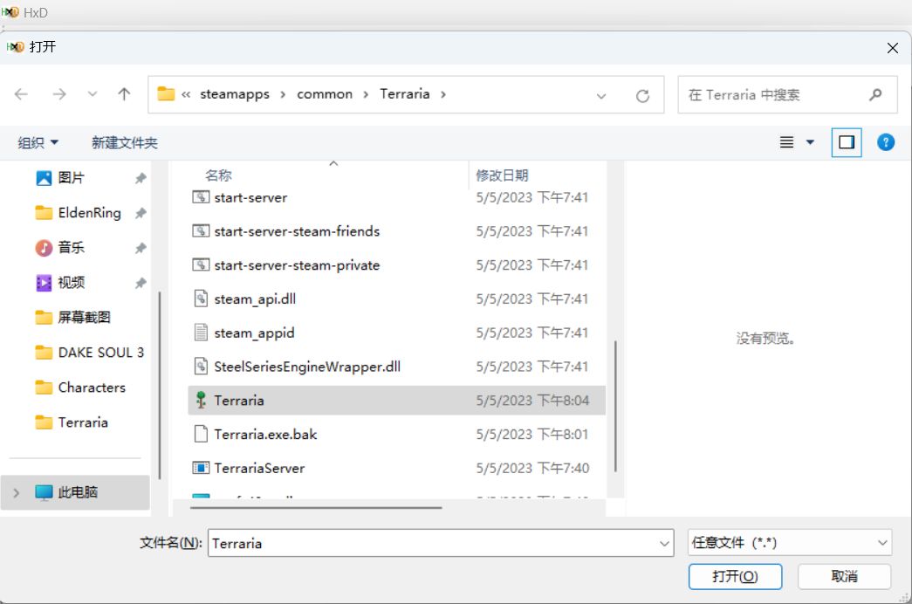912x604 pixels.
Task: Open recent locations chevron beside navigation arrows
Action: (x=92, y=94)
